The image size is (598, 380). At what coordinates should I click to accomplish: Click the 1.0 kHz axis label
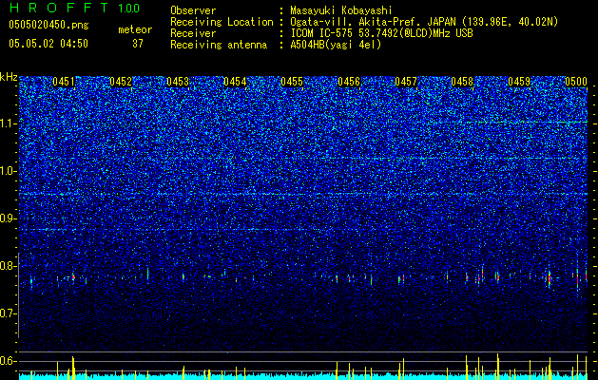coord(9,171)
